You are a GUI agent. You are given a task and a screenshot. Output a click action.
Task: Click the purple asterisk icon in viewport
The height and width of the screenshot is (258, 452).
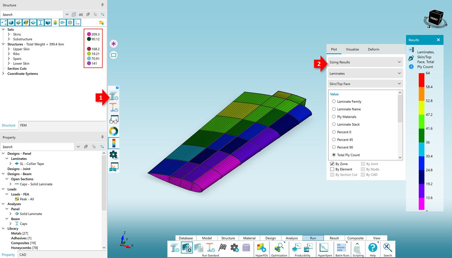point(114,44)
